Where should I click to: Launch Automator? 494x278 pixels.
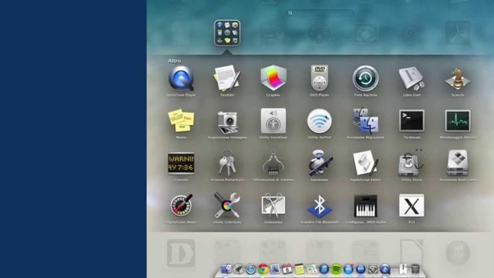pyautogui.click(x=320, y=163)
